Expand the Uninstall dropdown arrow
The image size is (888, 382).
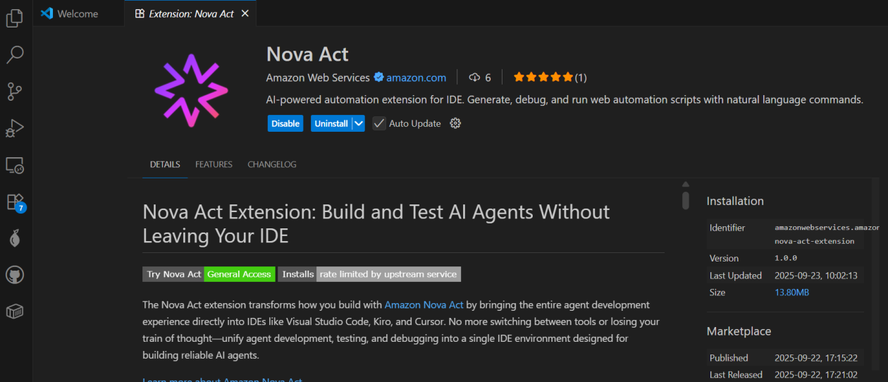point(359,123)
